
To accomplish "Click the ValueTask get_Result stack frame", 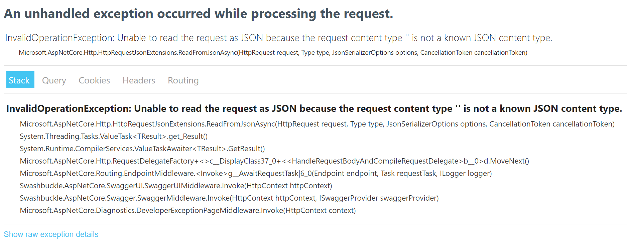I will tap(114, 136).
